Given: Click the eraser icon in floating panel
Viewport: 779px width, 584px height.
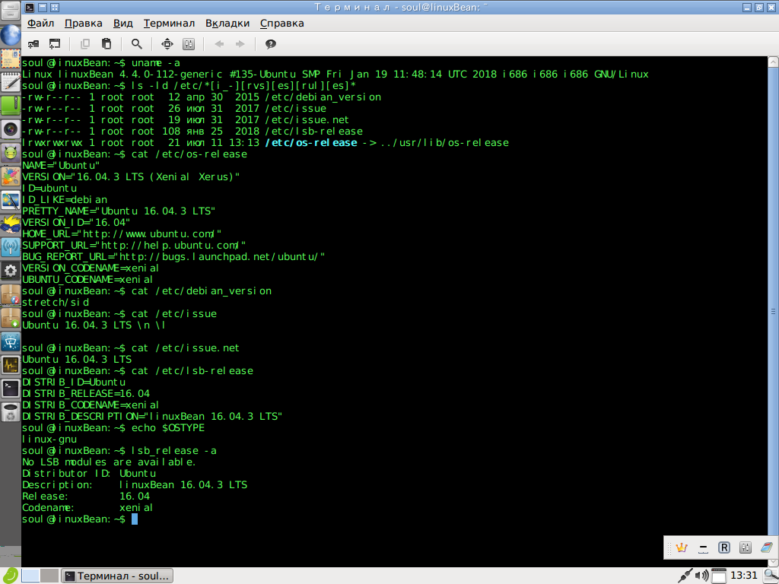Looking at the screenshot, I should (767, 547).
